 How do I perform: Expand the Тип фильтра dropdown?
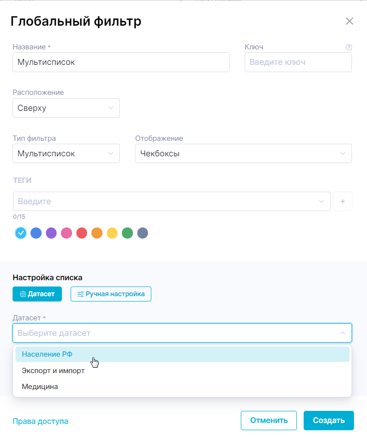[x=66, y=153]
